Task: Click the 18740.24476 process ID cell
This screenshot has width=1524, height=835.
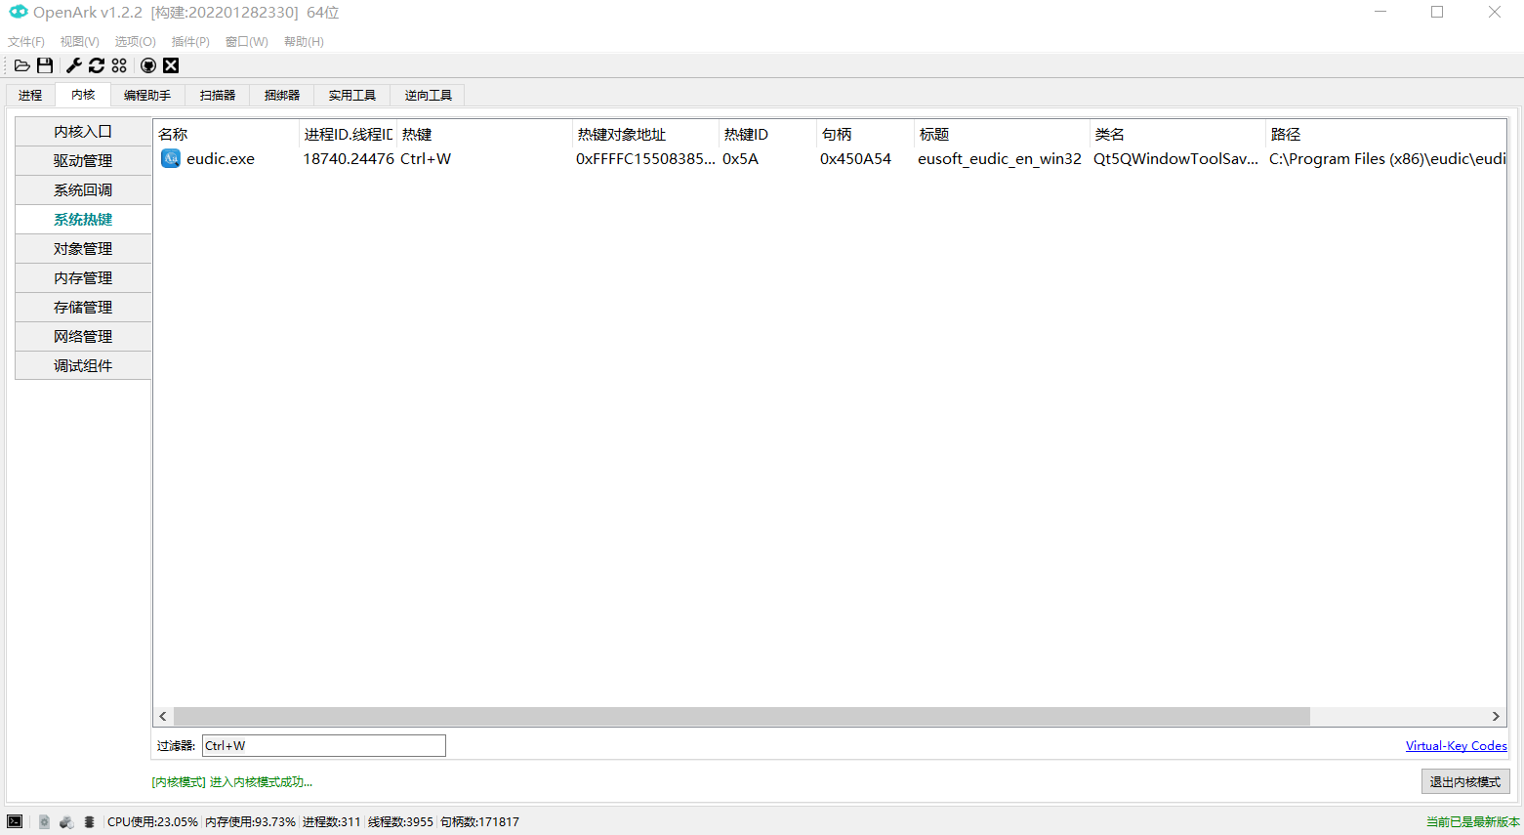Action: tap(349, 158)
